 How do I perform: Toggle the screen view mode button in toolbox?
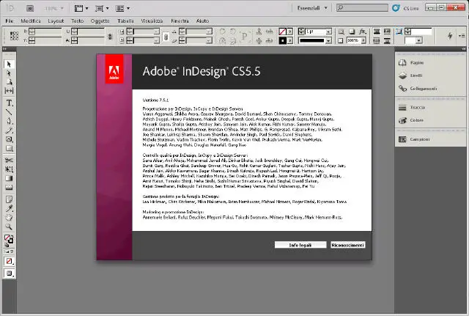click(x=9, y=273)
